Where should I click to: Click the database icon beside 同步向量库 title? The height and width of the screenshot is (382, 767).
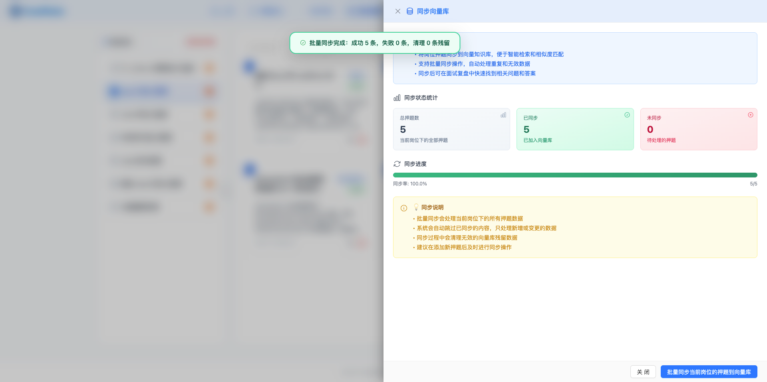click(x=409, y=11)
